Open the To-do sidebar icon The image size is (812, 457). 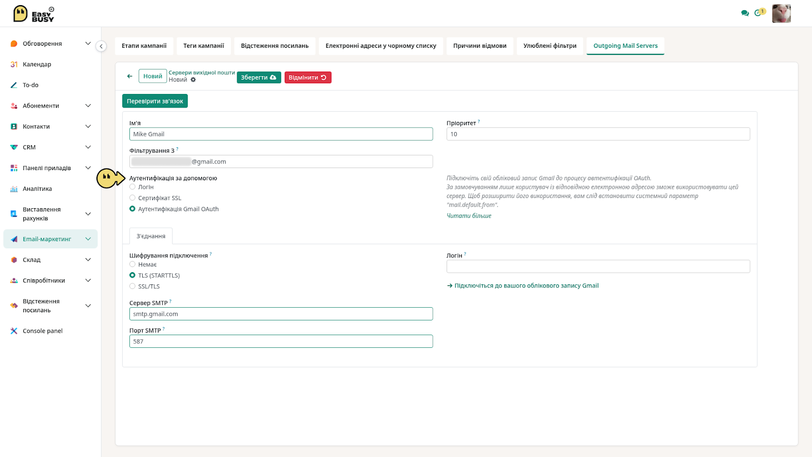coord(14,85)
